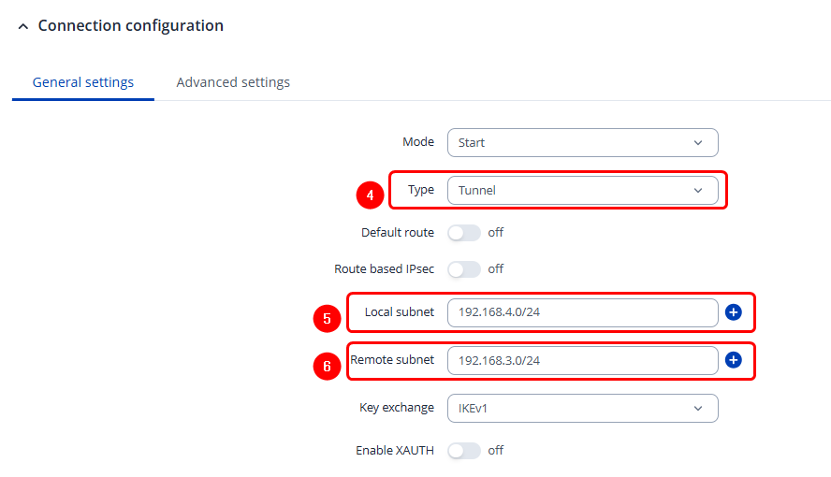Open the Key exchange dropdown showing IKEv1

pos(582,409)
